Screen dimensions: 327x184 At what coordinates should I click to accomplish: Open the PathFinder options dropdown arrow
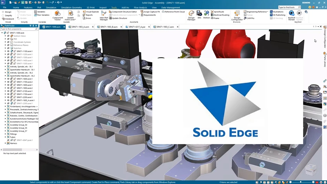pos(30,25)
